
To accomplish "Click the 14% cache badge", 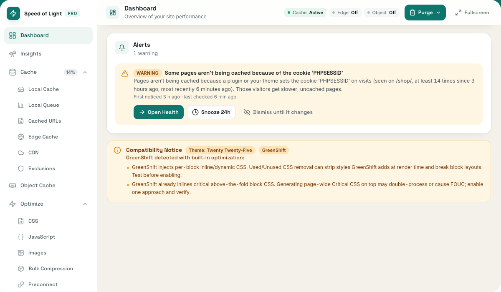I will pos(71,72).
